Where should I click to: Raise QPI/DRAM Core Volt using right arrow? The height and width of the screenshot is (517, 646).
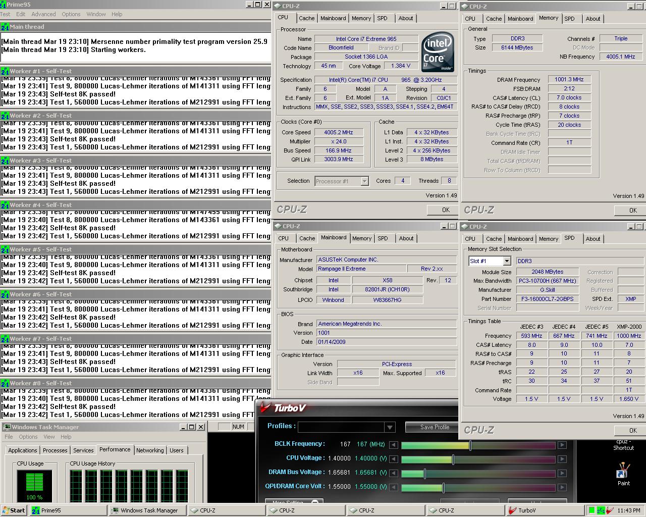click(562, 487)
